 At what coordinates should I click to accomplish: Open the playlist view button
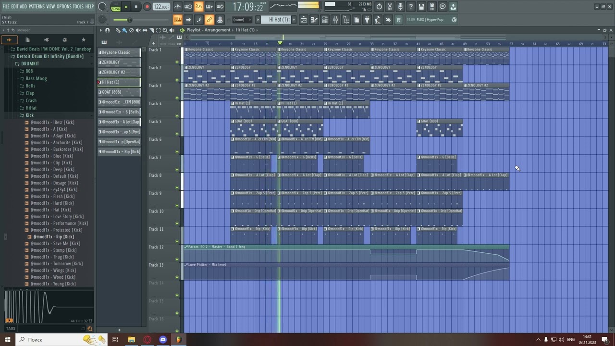point(304,20)
